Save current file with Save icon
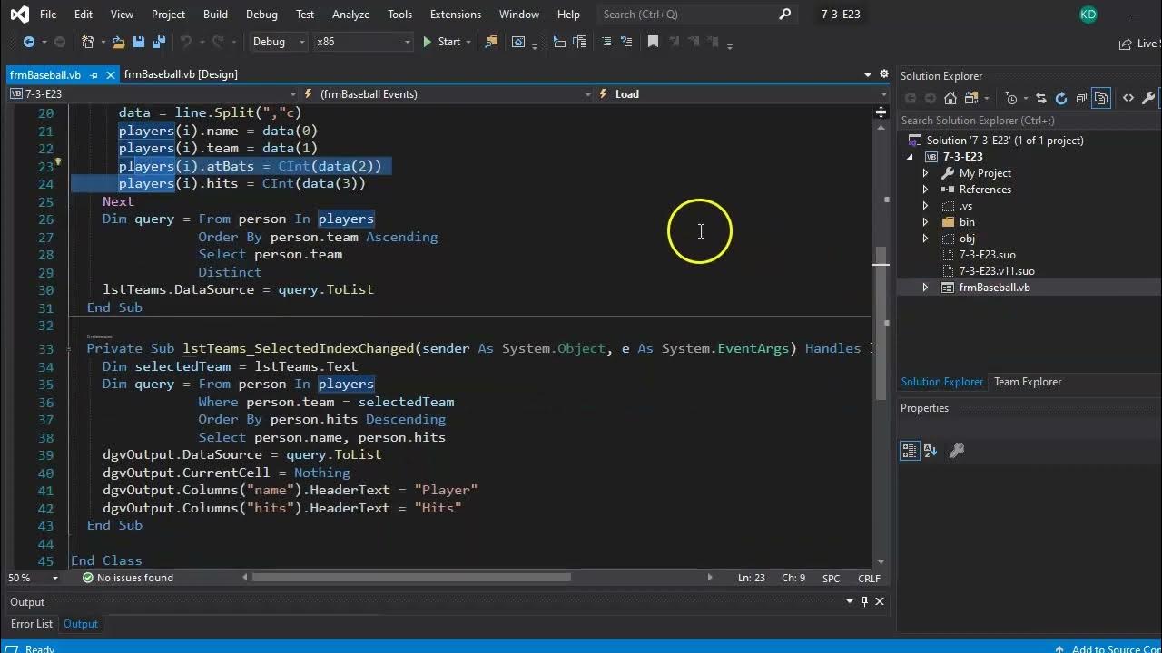The height and width of the screenshot is (653, 1162). coord(138,42)
